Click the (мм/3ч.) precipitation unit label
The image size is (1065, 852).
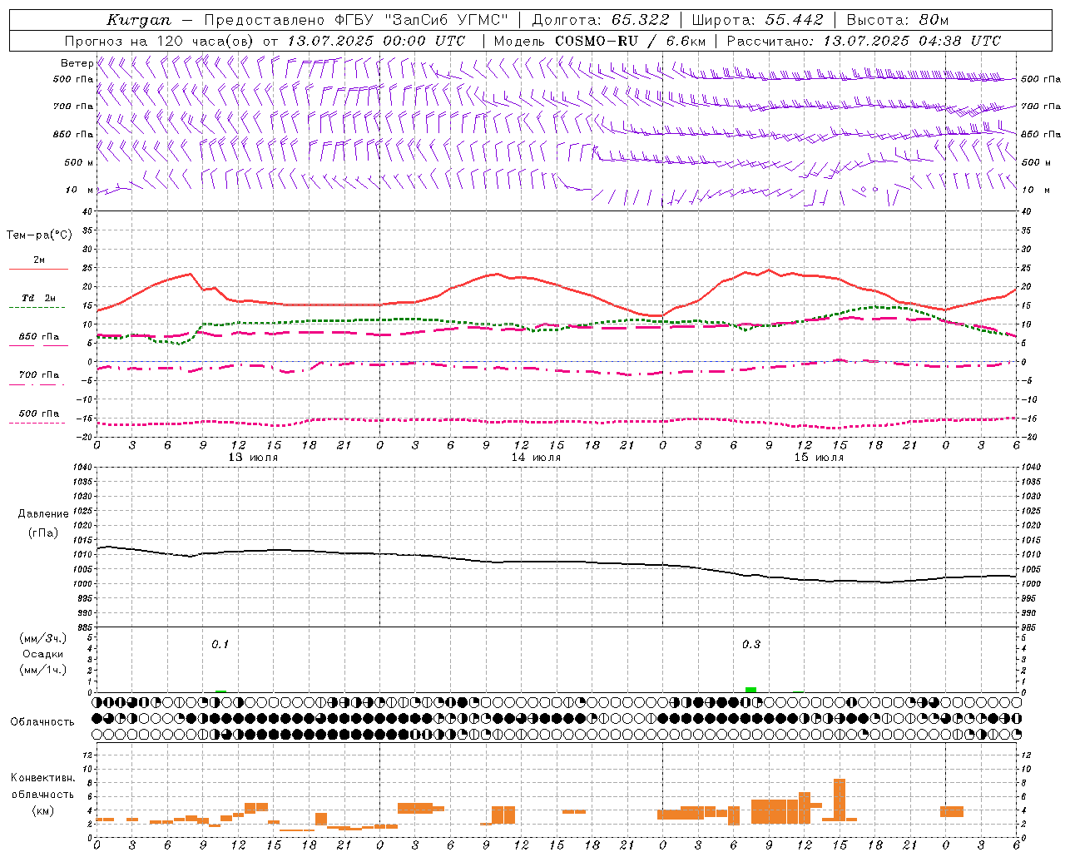tap(43, 638)
